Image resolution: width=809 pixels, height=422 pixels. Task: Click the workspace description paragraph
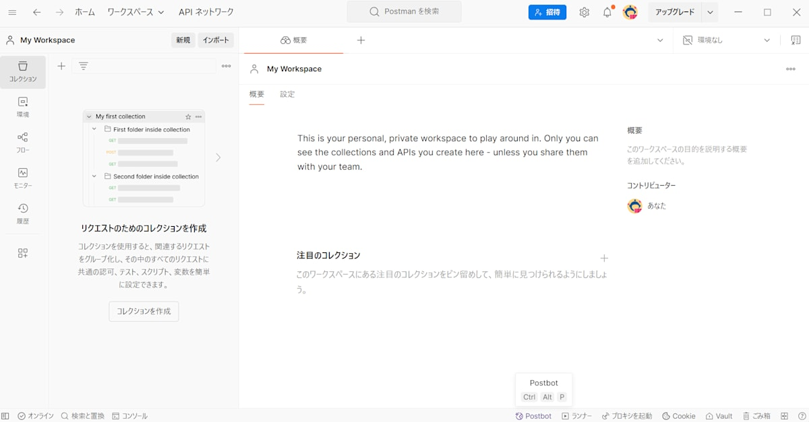pyautogui.click(x=448, y=152)
